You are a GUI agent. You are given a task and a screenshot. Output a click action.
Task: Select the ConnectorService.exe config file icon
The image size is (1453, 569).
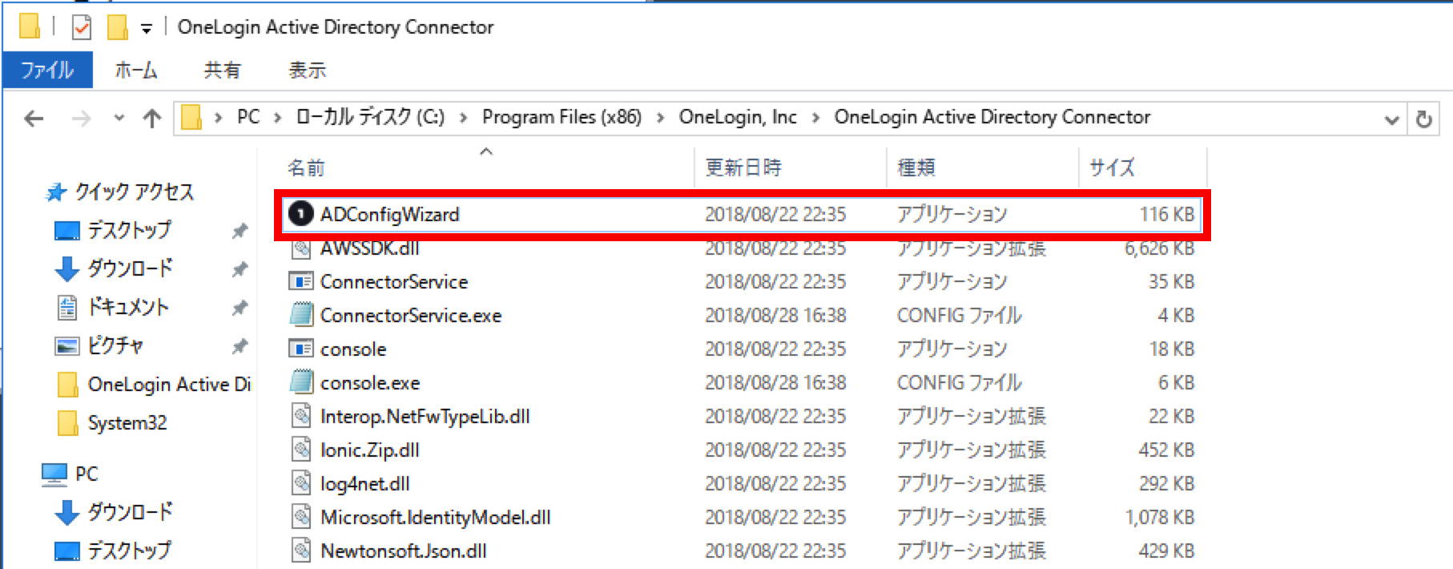tap(300, 315)
